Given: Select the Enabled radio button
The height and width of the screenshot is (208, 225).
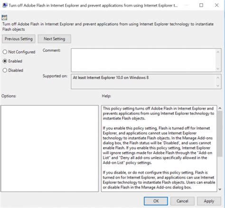Looking at the screenshot, I should [5, 61].
